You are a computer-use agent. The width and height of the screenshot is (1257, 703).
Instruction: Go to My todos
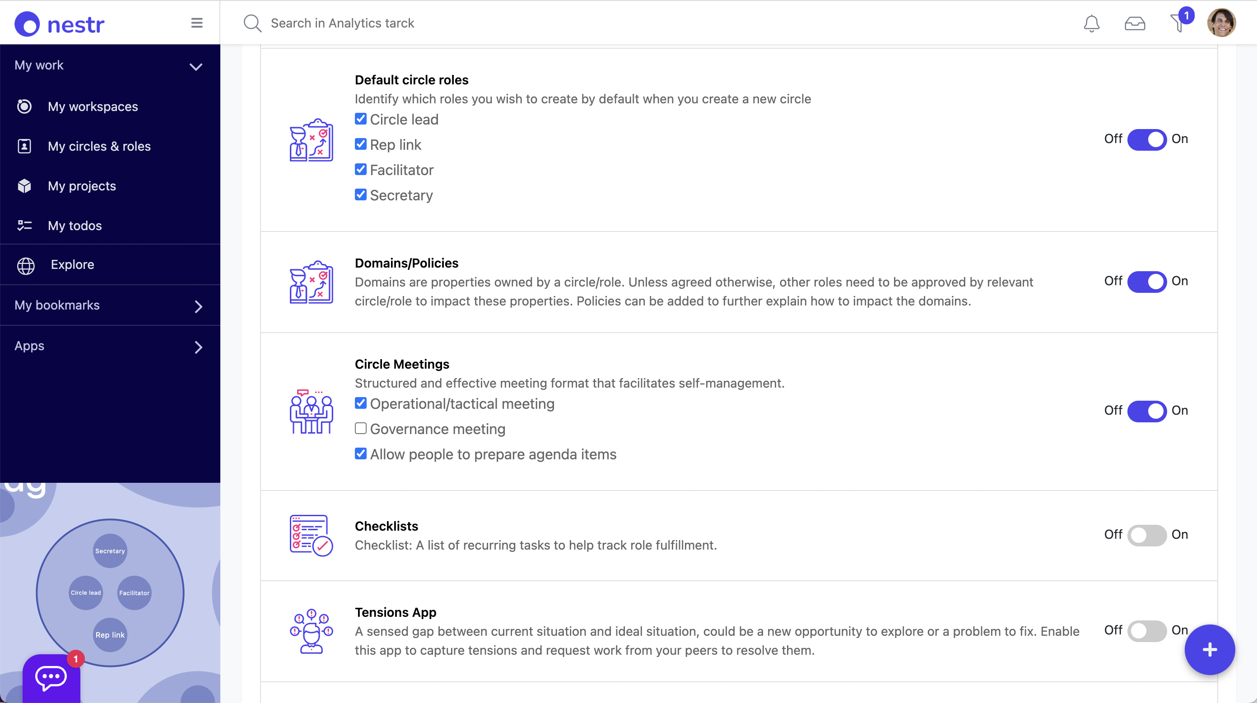(74, 226)
